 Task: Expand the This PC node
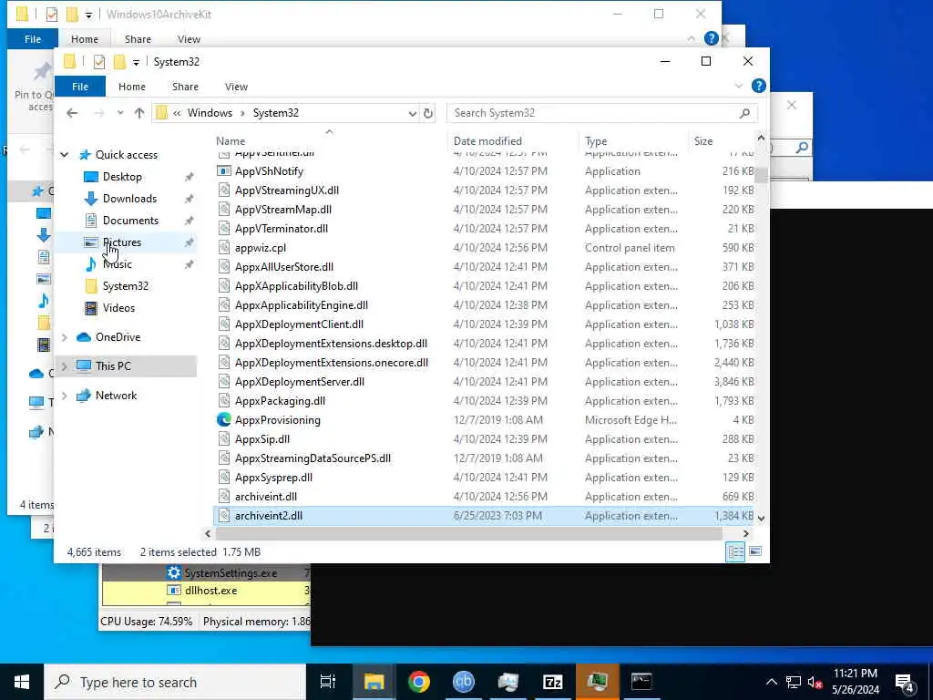click(65, 366)
